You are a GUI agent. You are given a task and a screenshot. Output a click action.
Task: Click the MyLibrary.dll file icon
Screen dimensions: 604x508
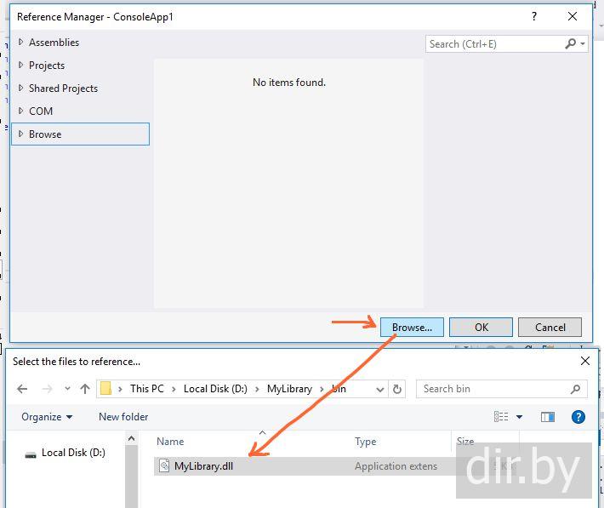(x=164, y=465)
